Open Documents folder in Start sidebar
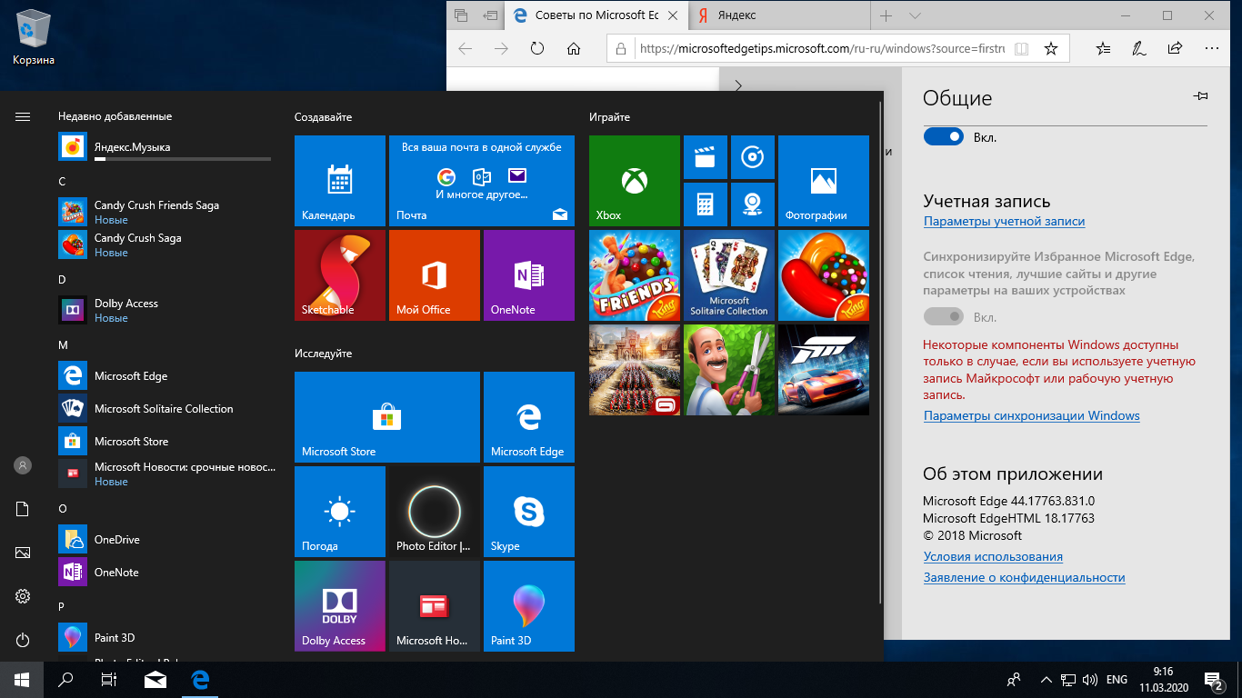1242x698 pixels. coord(23,509)
